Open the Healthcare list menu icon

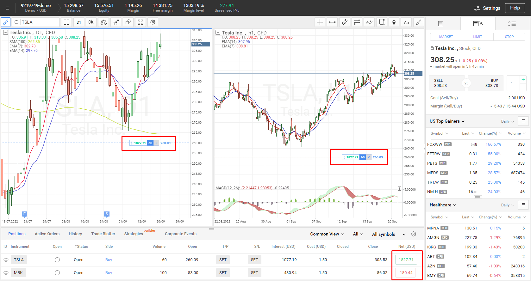[x=523, y=205]
